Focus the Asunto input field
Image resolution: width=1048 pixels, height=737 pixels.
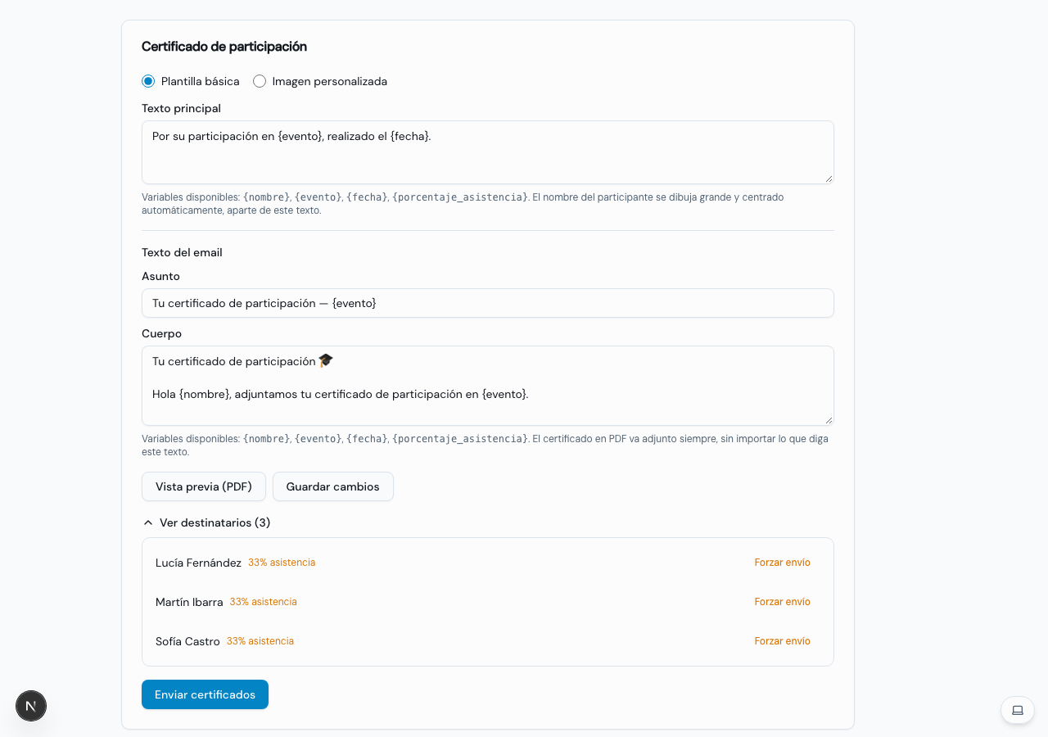[488, 303]
